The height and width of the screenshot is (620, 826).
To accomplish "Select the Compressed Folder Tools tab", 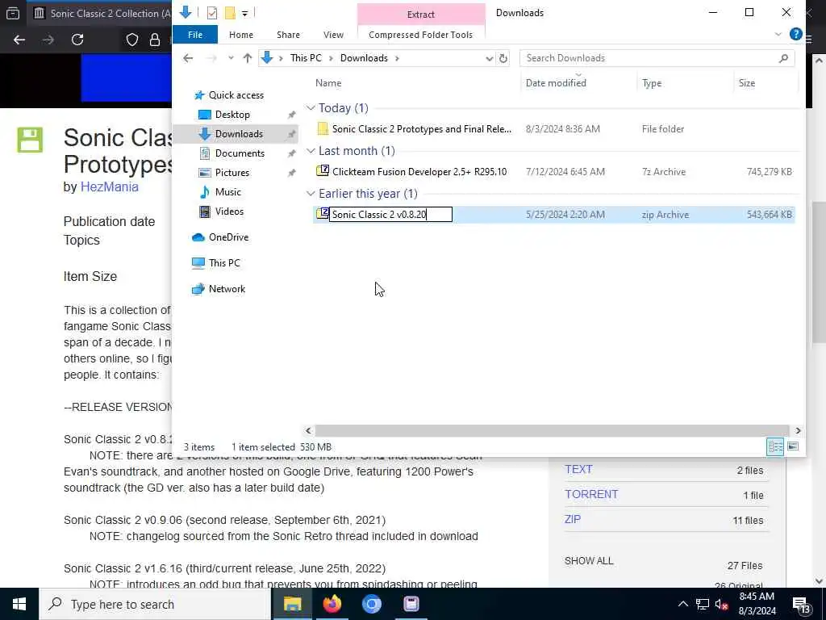I will [x=420, y=35].
